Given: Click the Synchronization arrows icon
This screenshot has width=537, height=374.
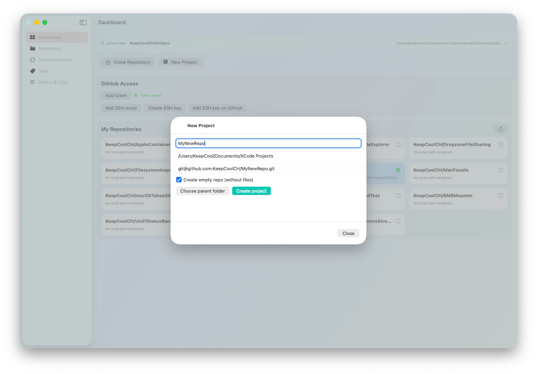Looking at the screenshot, I should coord(33,60).
